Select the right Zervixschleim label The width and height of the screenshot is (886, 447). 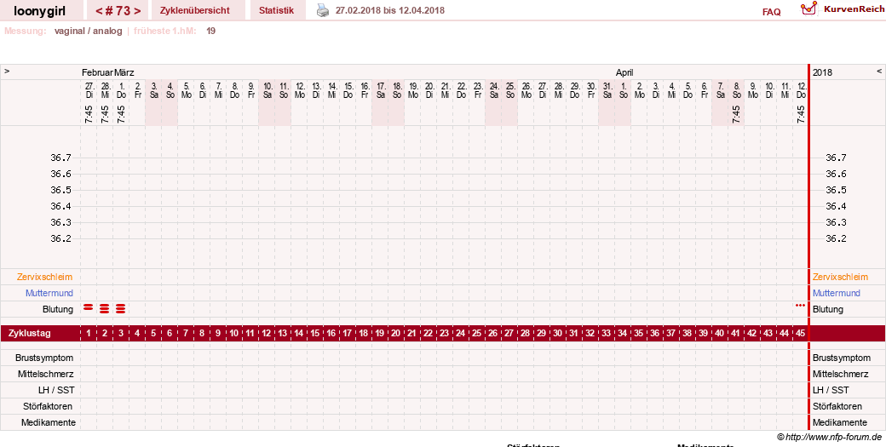click(x=840, y=277)
